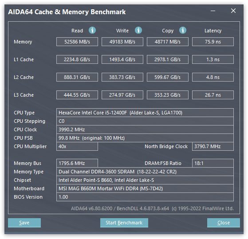Click the L3 Cache row label
This screenshot has height=239, width=248.
[24, 95]
